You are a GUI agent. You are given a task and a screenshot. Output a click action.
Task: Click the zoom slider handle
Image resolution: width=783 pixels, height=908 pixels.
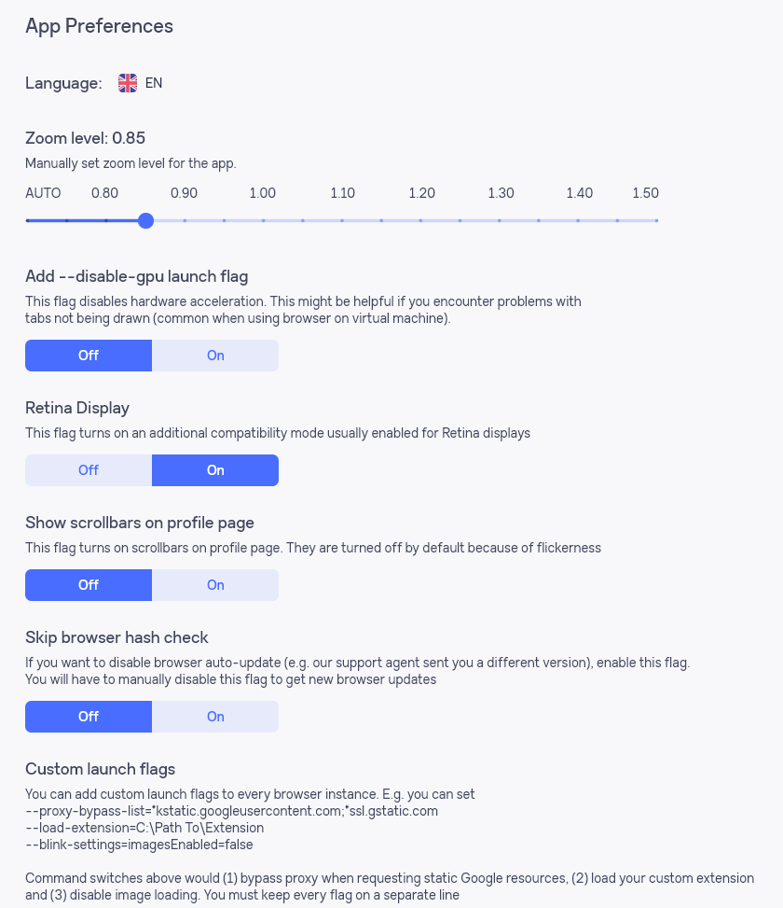[145, 220]
